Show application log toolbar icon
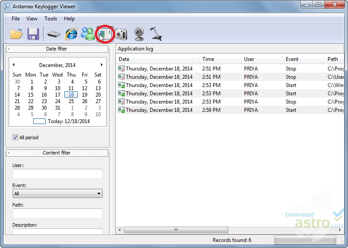Image resolution: width=348 pixels, height=248 pixels. coord(105,34)
